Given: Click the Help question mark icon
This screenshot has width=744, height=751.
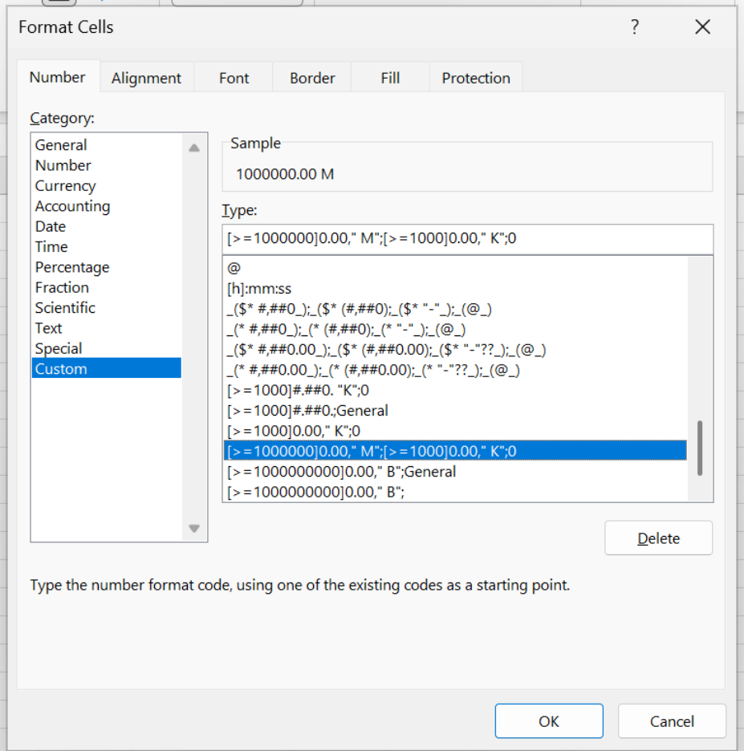Looking at the screenshot, I should click(634, 26).
